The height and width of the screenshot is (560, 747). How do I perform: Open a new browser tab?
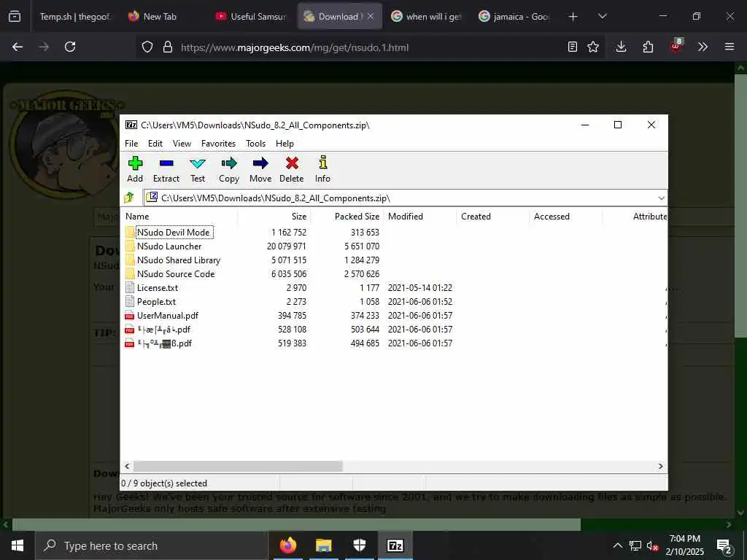click(x=573, y=16)
